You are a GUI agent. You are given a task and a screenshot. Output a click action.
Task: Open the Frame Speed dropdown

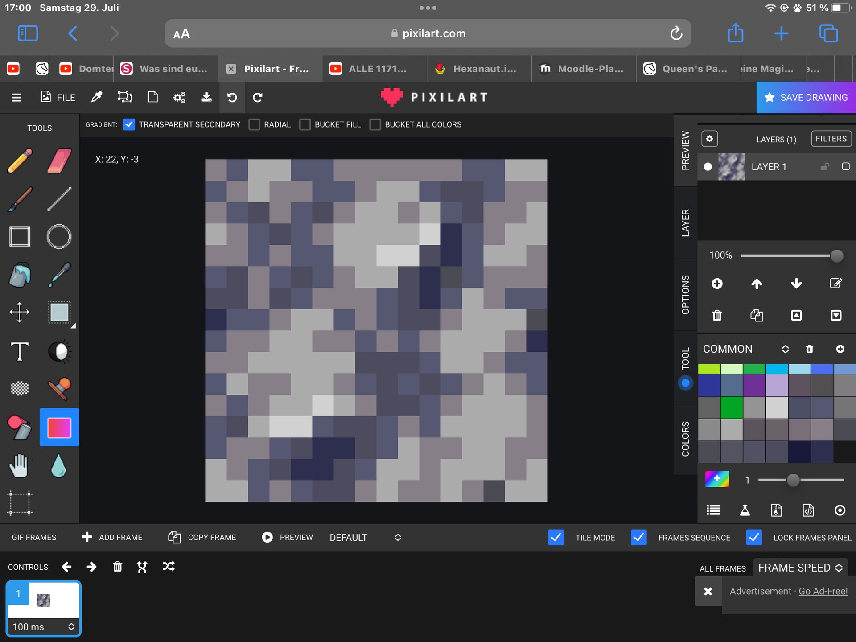[800, 568]
